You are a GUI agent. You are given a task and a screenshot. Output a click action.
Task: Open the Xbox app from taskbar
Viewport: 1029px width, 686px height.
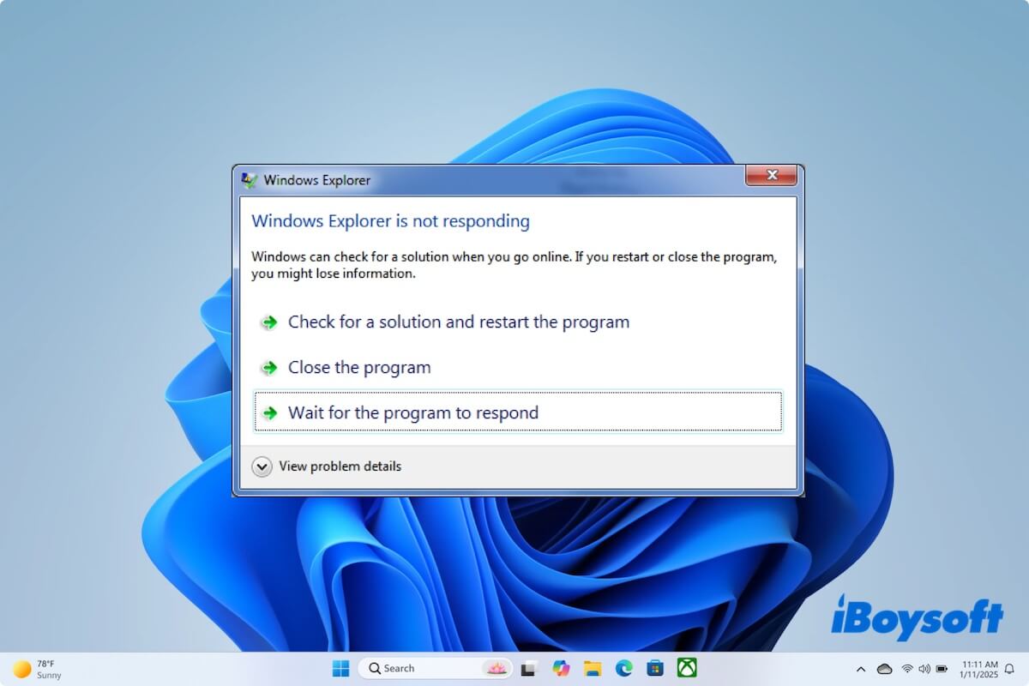click(x=687, y=668)
